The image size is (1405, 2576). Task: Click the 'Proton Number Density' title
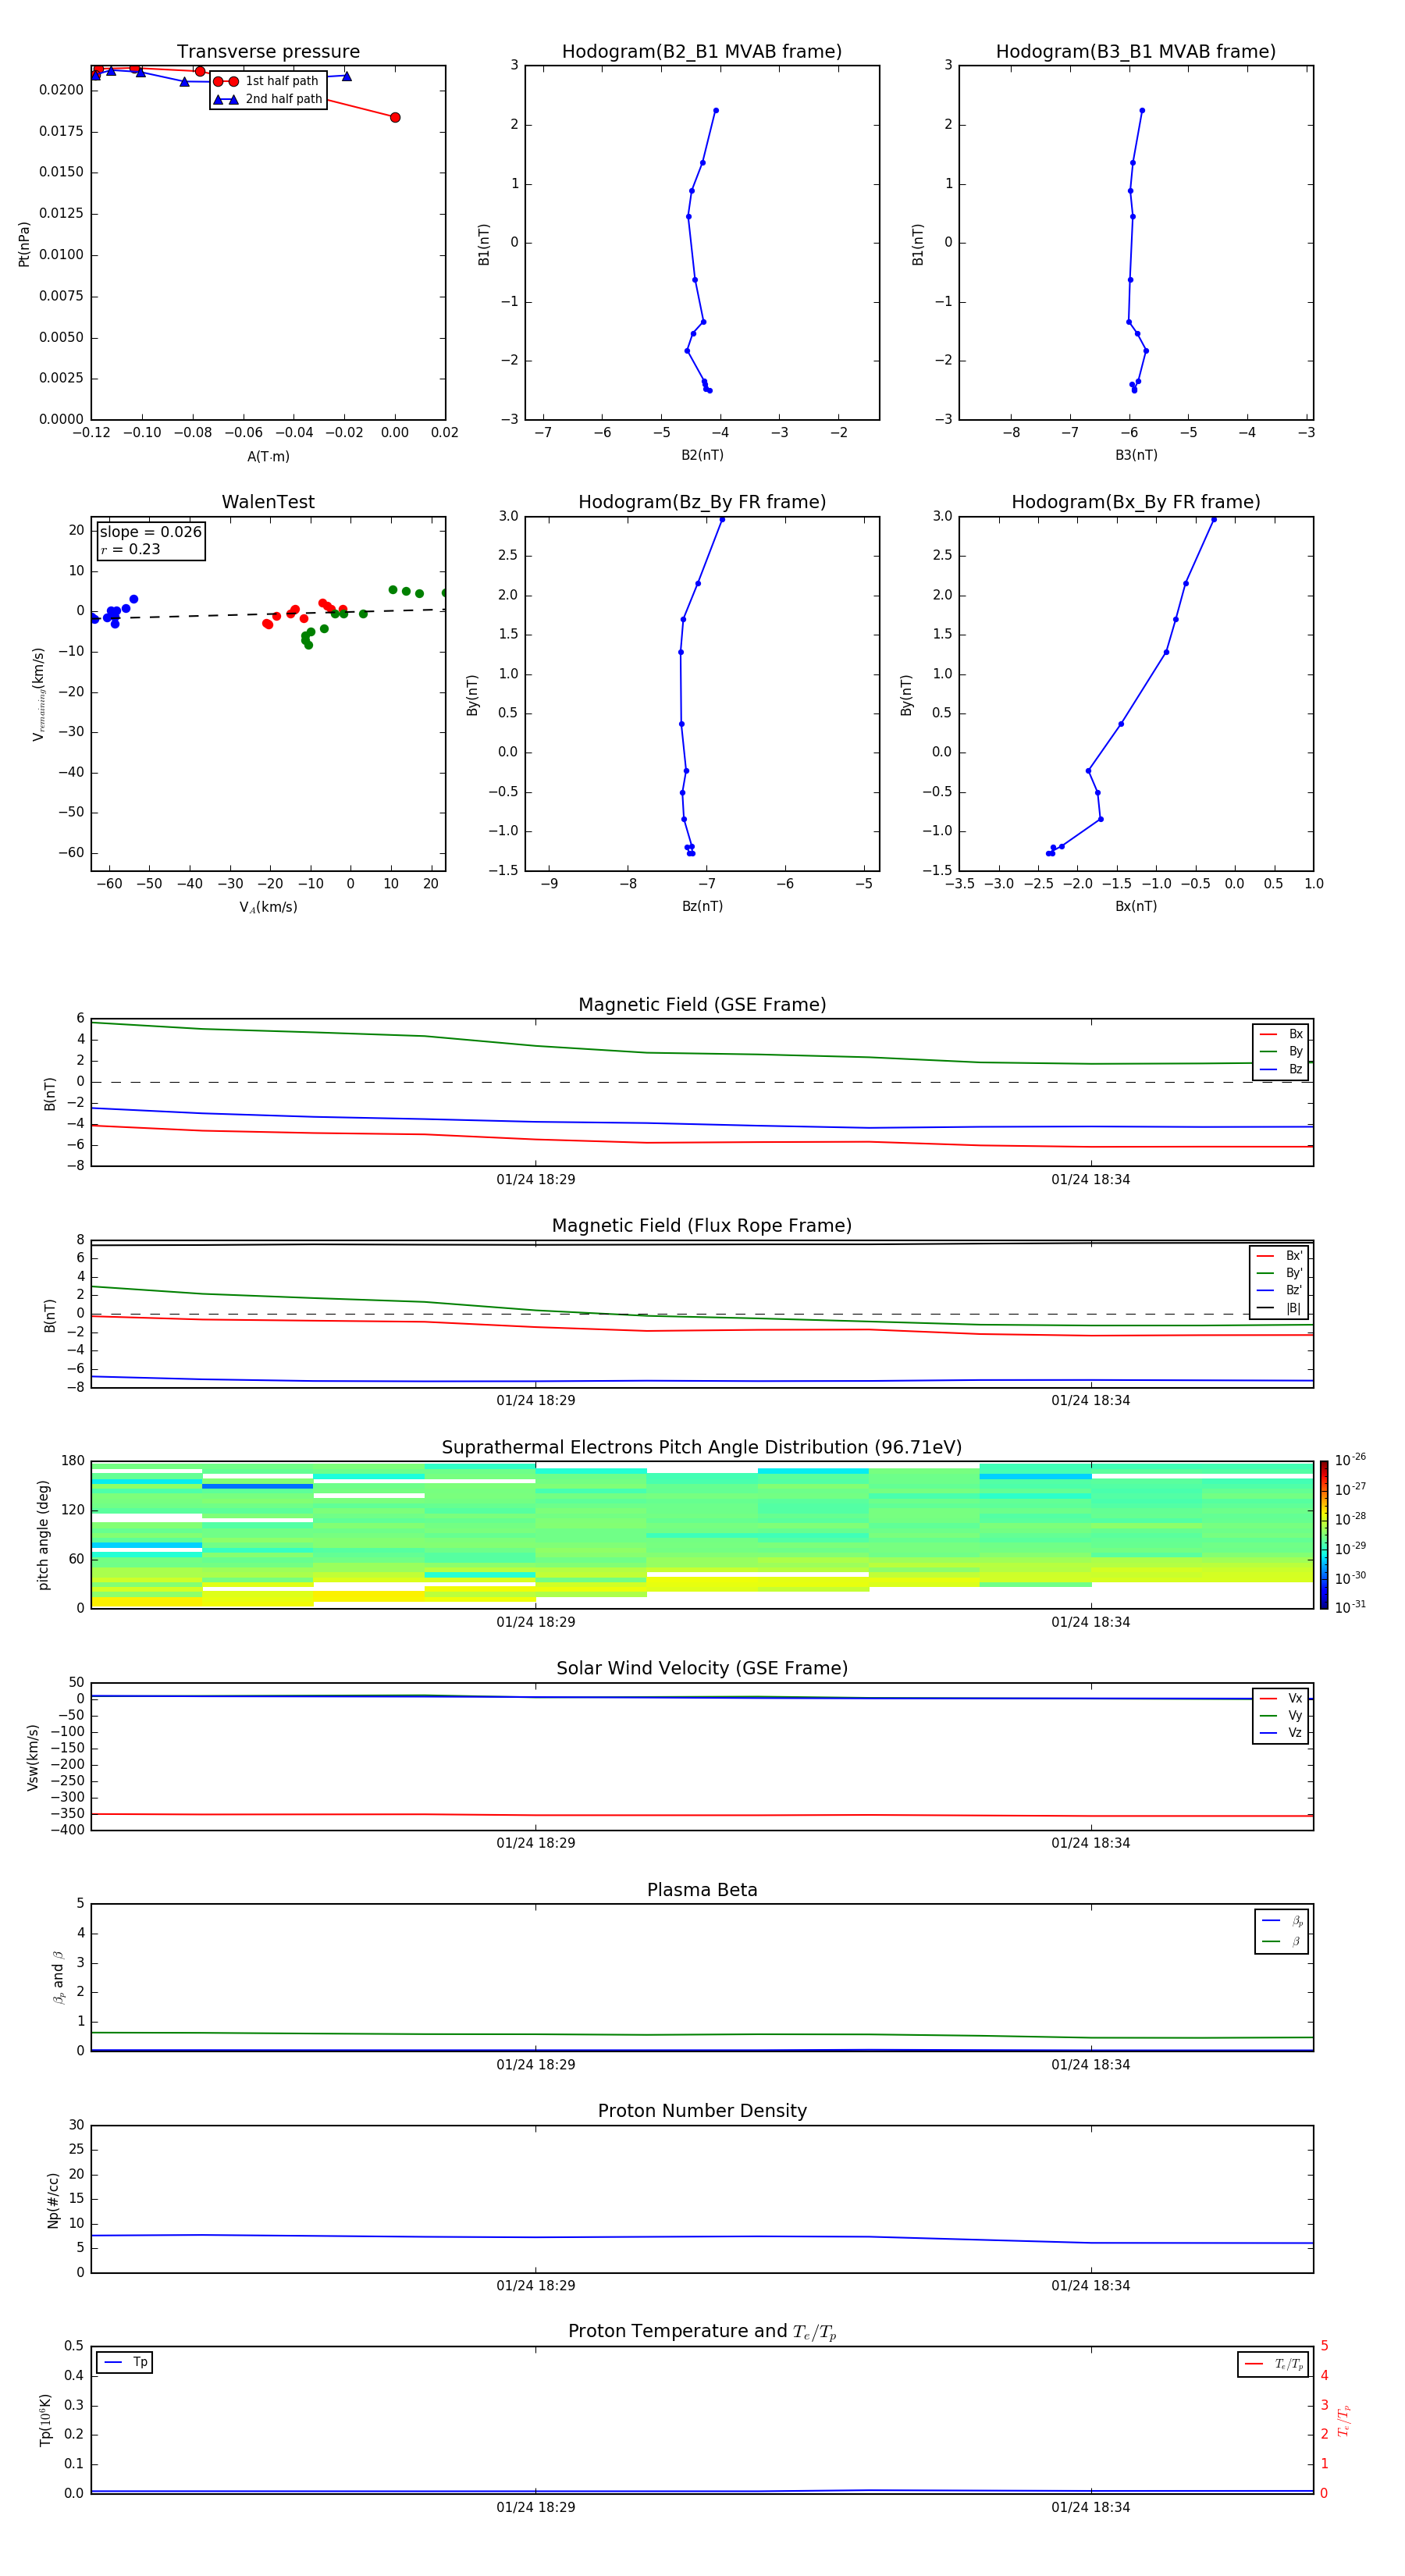coord(702,2111)
